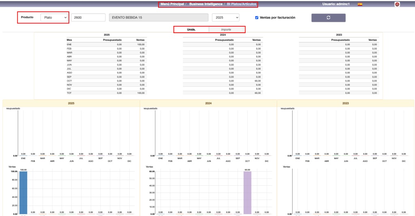Image resolution: width=415 pixels, height=216 pixels.
Task: Go to Menú Principal breadcrumb
Action: [x=172, y=4]
